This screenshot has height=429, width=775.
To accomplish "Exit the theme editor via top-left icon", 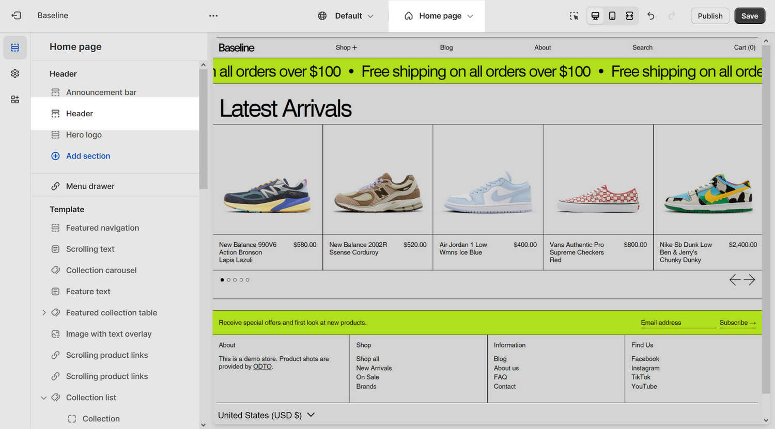I will tap(16, 15).
